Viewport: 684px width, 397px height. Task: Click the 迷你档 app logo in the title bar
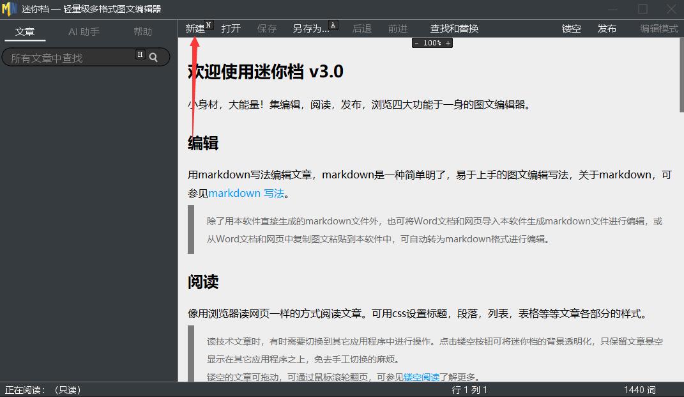coord(8,8)
